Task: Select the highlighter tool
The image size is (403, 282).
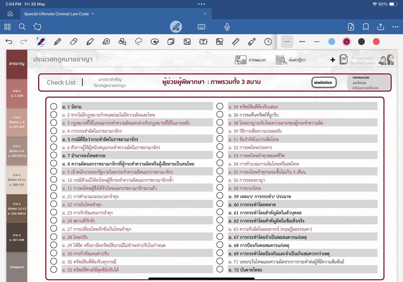Action: coord(90,41)
